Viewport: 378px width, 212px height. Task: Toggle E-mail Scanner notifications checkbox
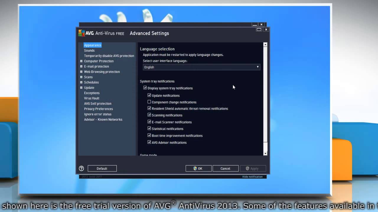[x=149, y=122]
